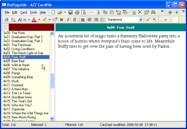
Task: Align text right
Action: coord(96,19)
